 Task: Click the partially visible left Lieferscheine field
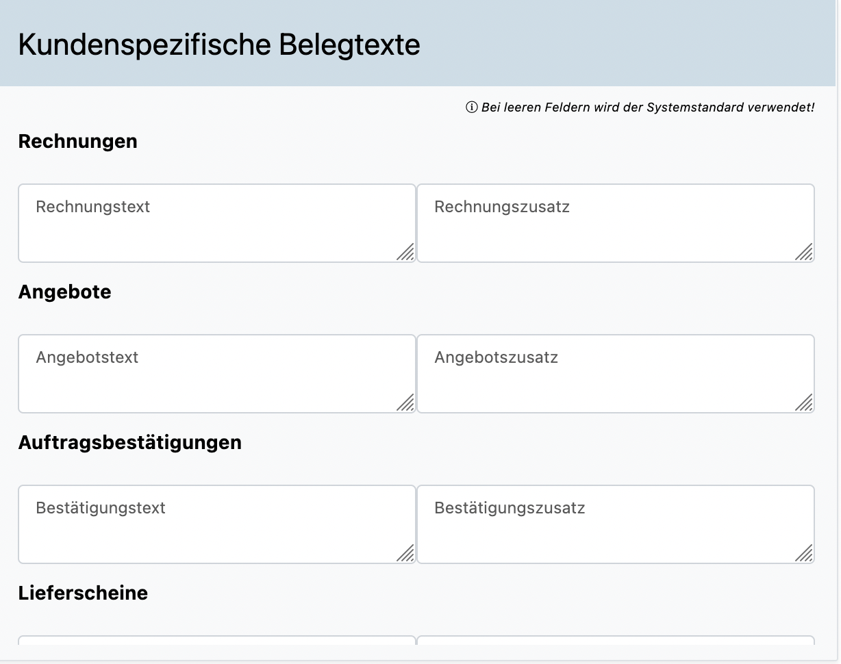pos(216,641)
